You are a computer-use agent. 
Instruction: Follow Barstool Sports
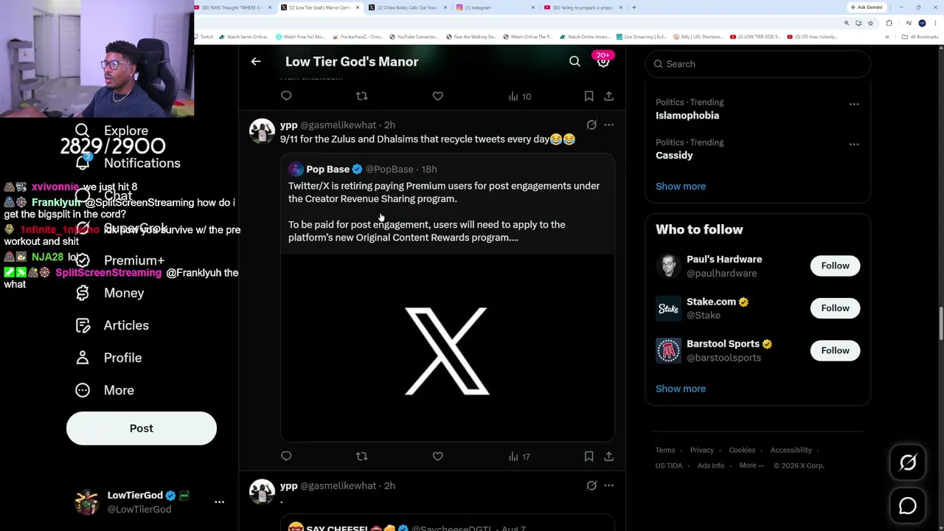pos(835,350)
